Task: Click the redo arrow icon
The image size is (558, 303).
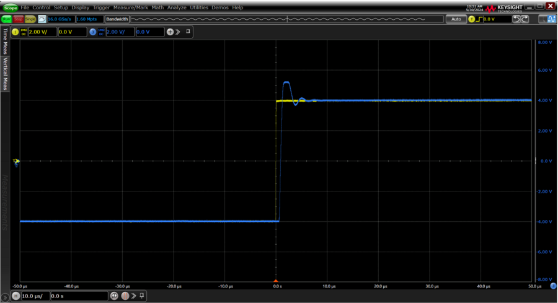Action: tap(525, 19)
